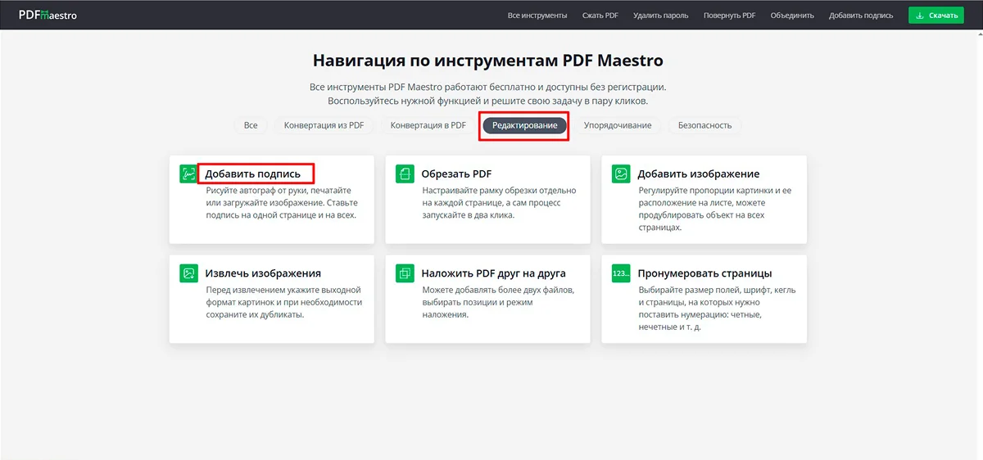Open the Безопасность filter tab

(704, 125)
